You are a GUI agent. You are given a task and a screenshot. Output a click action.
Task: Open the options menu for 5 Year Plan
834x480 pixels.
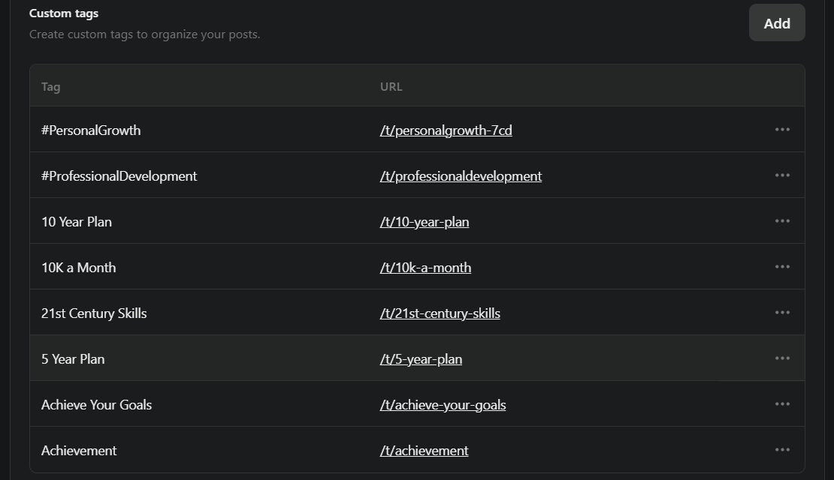(x=782, y=358)
